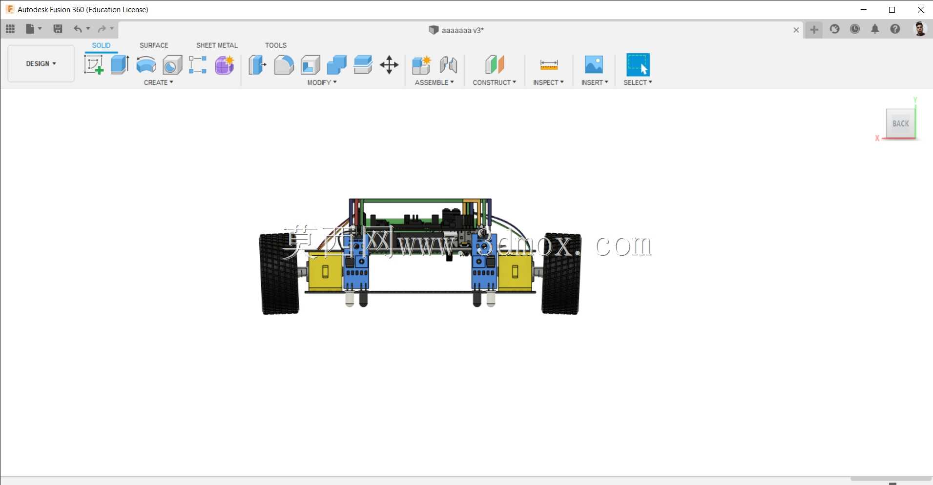933x485 pixels.
Task: Select the Press Pull tool
Action: pos(257,64)
